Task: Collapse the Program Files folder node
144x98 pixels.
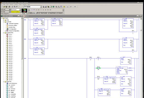Action: point(4,33)
